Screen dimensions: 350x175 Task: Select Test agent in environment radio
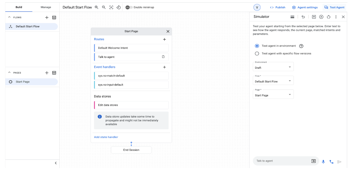point(257,46)
